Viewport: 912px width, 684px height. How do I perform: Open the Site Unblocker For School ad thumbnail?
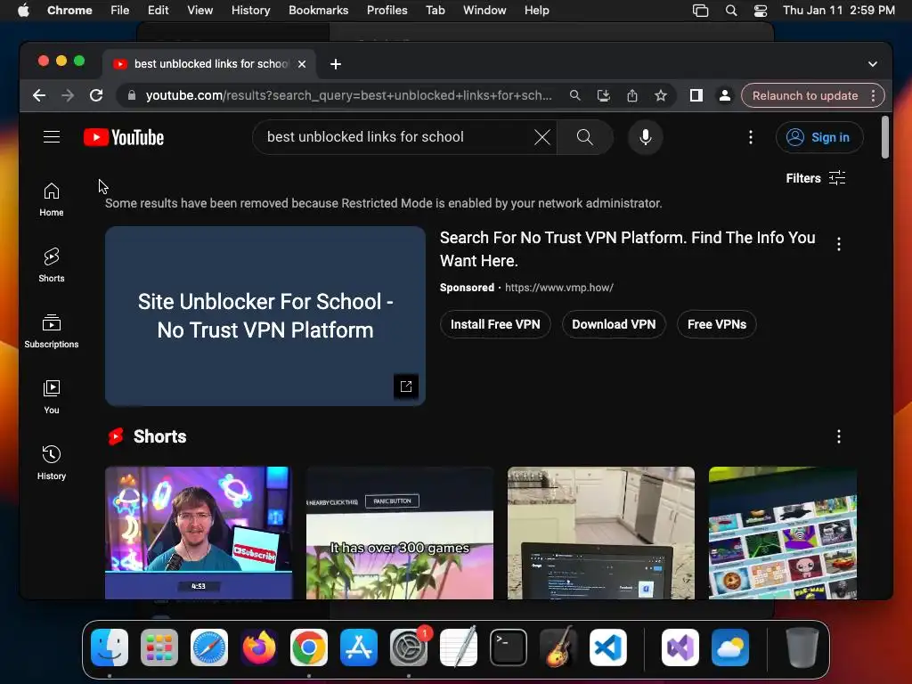click(x=265, y=316)
